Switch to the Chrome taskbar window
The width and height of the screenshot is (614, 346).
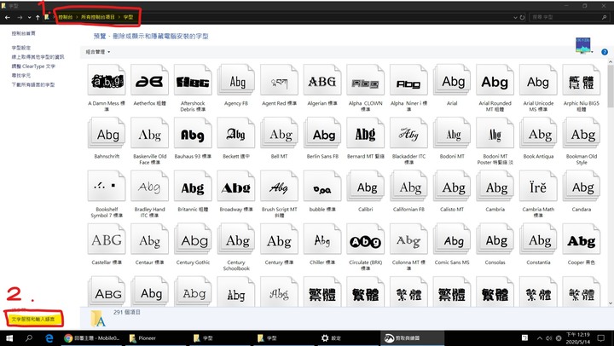point(92,338)
